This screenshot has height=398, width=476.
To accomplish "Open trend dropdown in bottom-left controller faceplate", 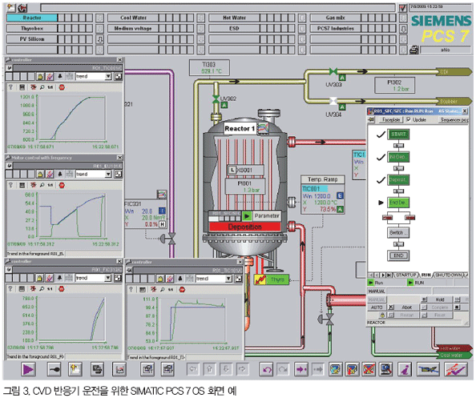I will [108, 278].
